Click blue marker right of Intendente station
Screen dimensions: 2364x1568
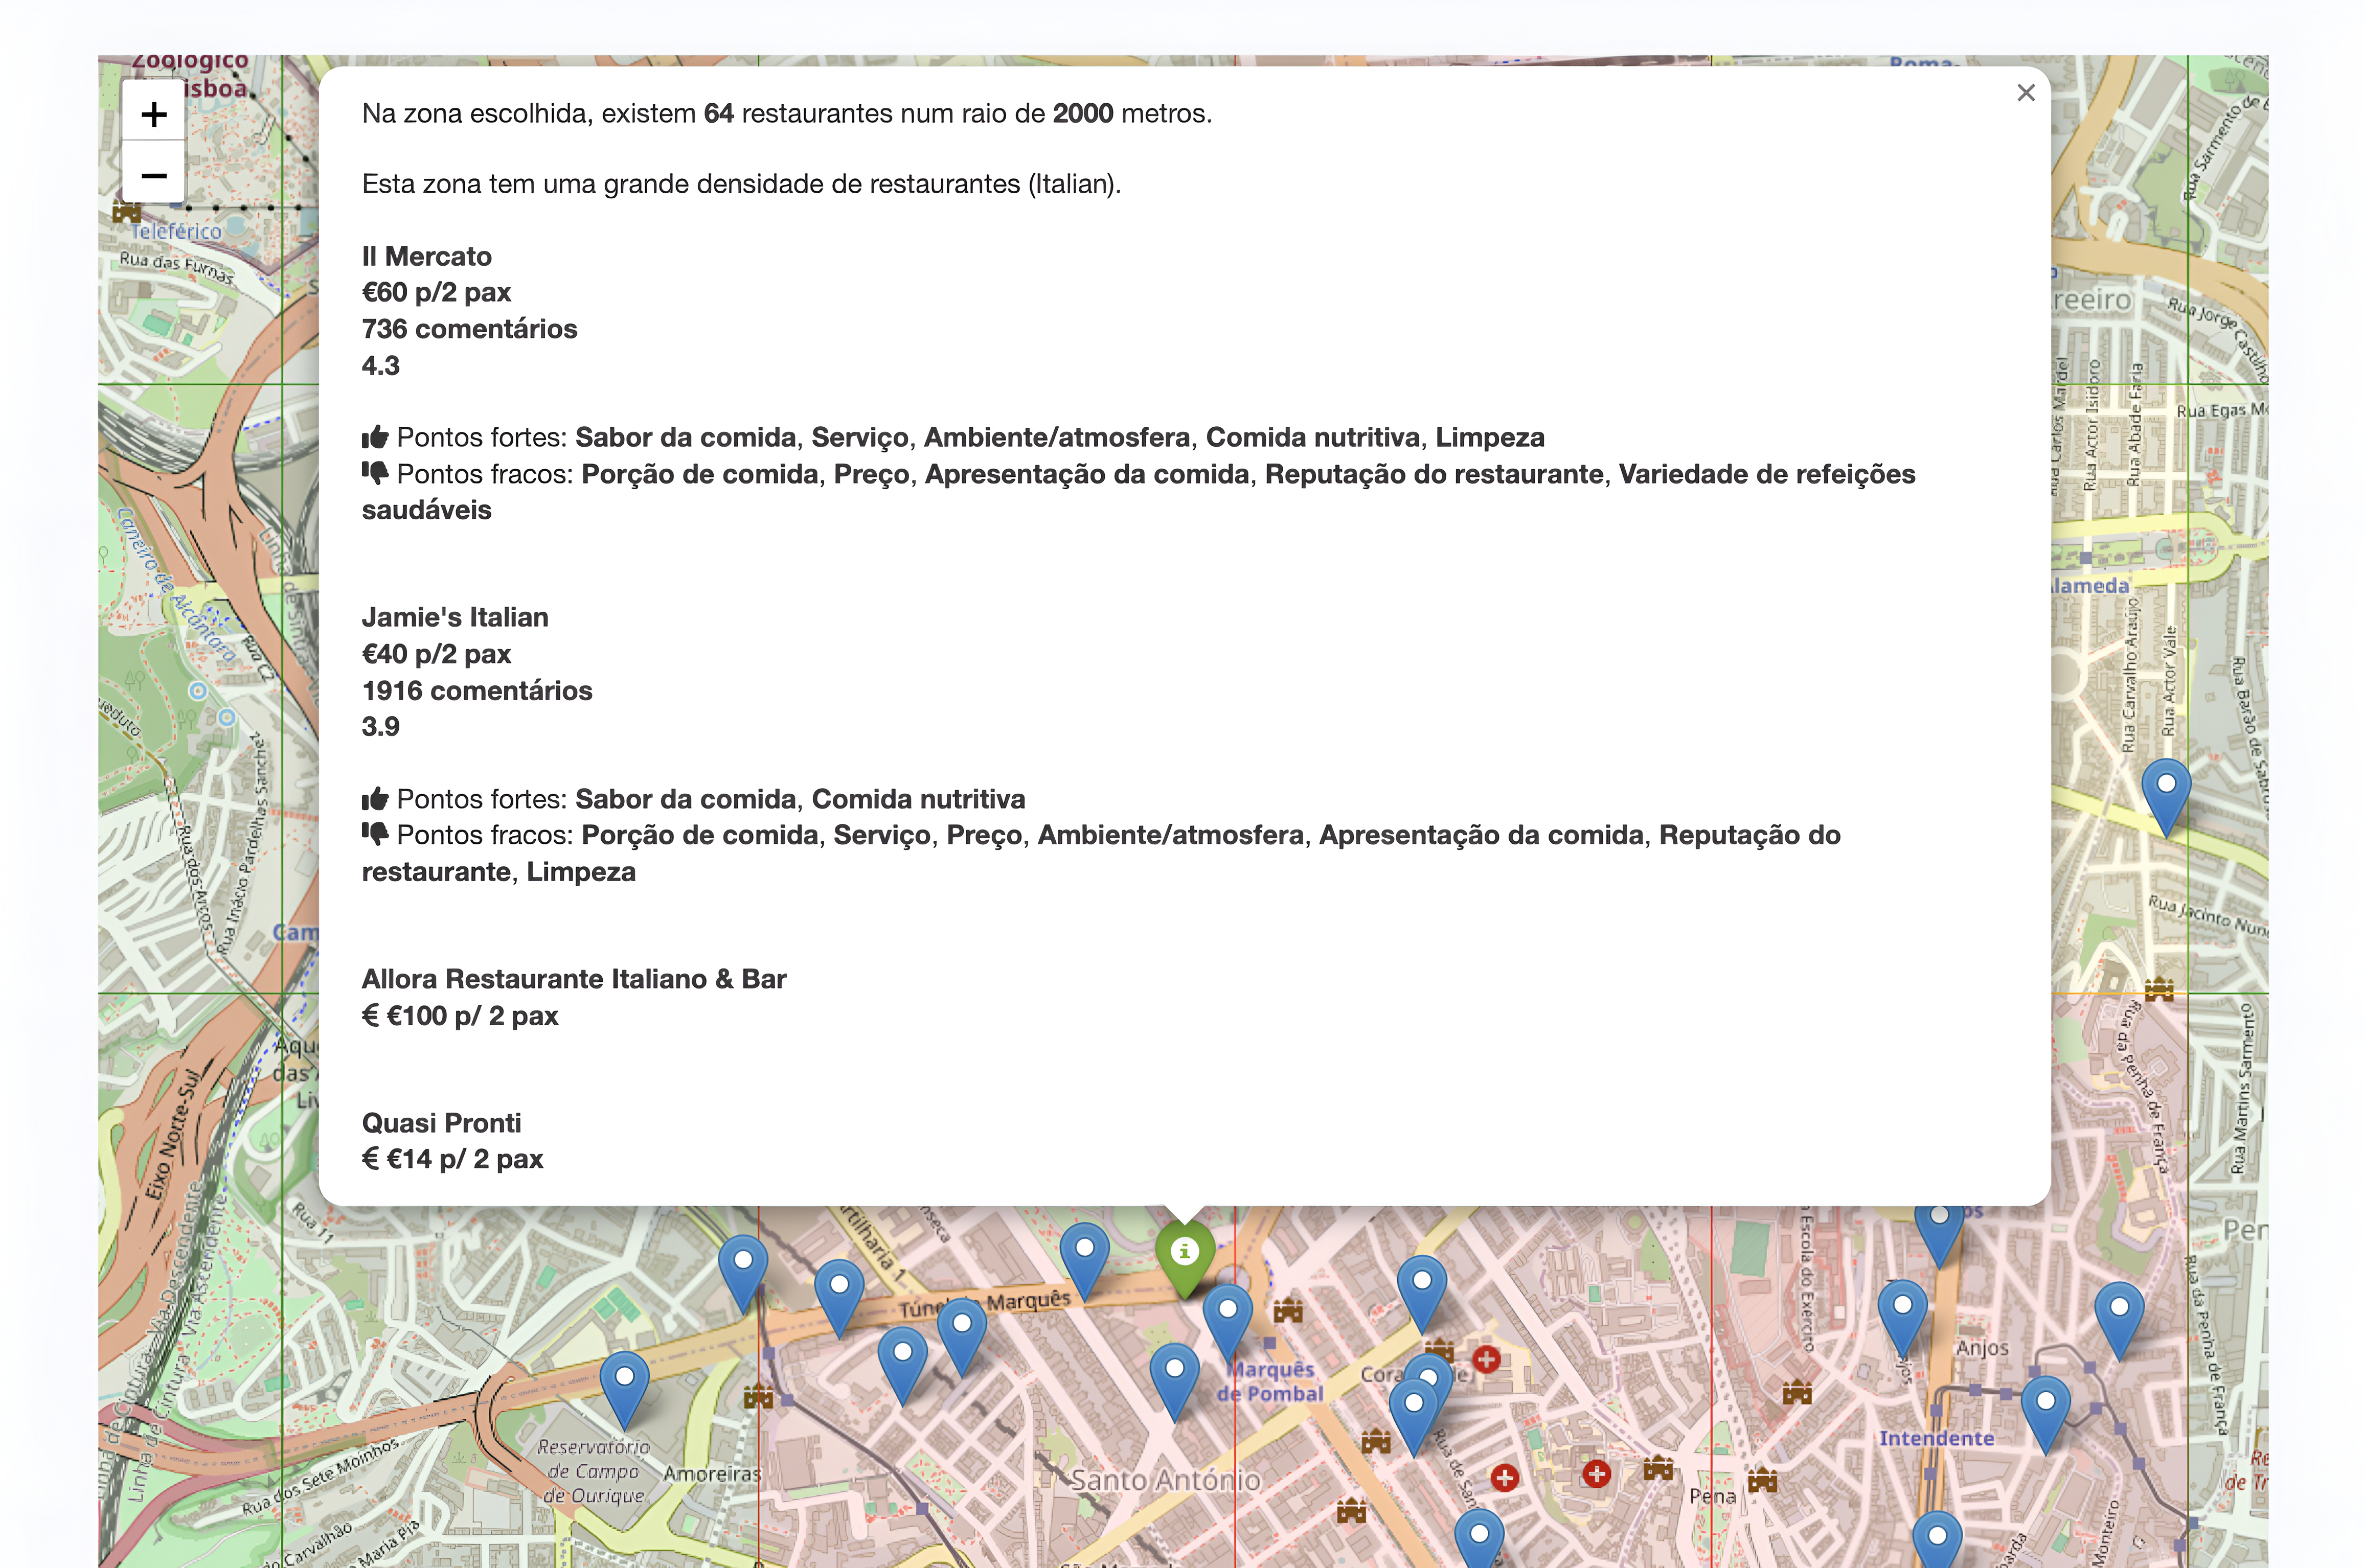[x=2046, y=1407]
